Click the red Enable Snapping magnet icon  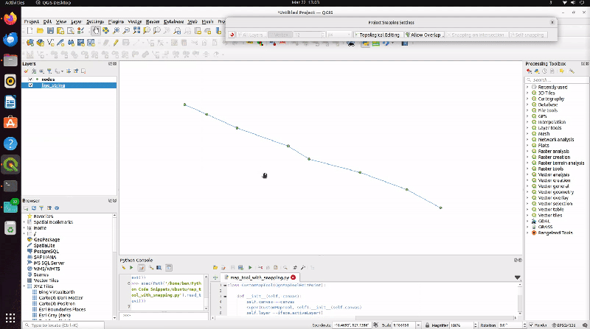232,35
